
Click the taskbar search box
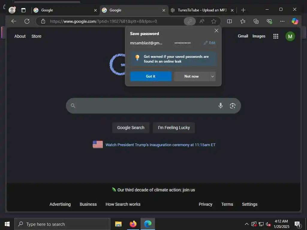point(62,224)
